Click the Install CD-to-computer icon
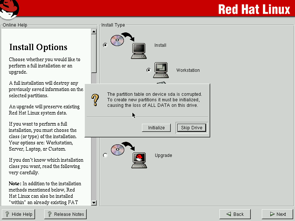The image size is (295, 221). [129, 46]
